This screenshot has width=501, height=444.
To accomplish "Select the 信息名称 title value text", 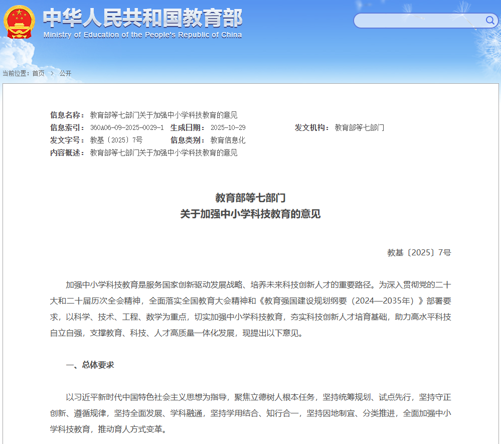I will [x=163, y=115].
